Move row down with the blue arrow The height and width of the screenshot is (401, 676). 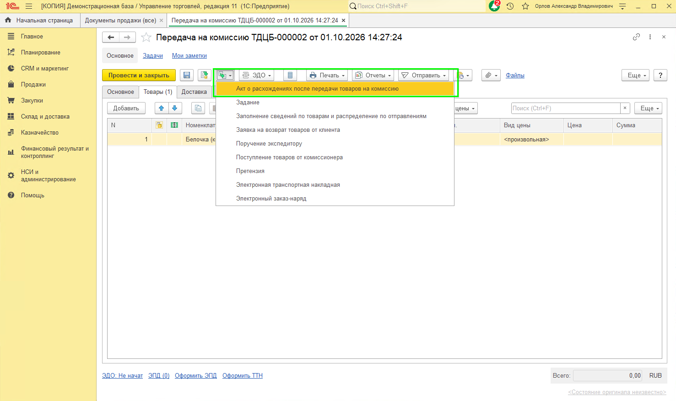[175, 108]
